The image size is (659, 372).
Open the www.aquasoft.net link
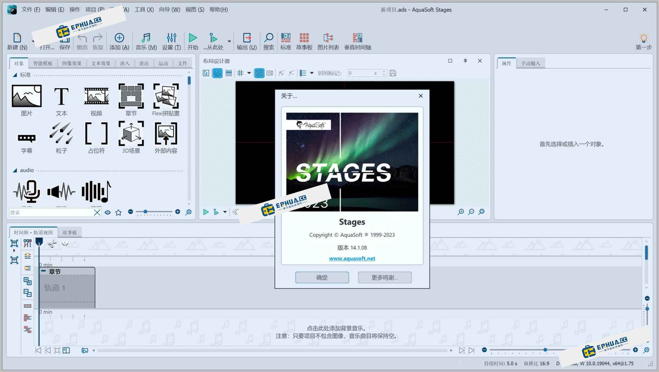352,258
